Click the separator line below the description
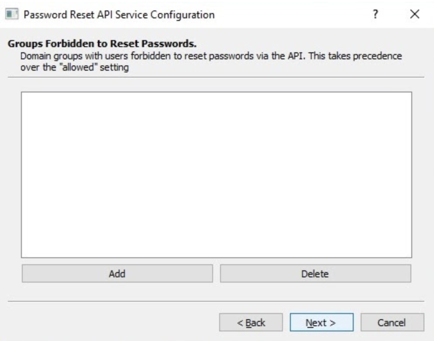Image resolution: width=434 pixels, height=341 pixels. point(216,78)
